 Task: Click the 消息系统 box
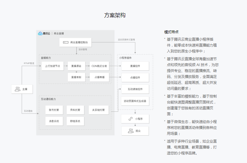54,121
